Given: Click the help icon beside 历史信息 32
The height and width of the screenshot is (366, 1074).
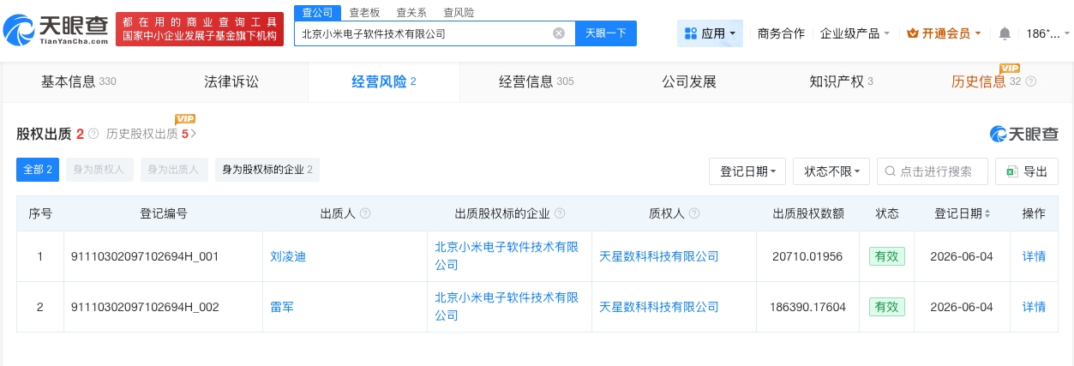Looking at the screenshot, I should 1031,81.
